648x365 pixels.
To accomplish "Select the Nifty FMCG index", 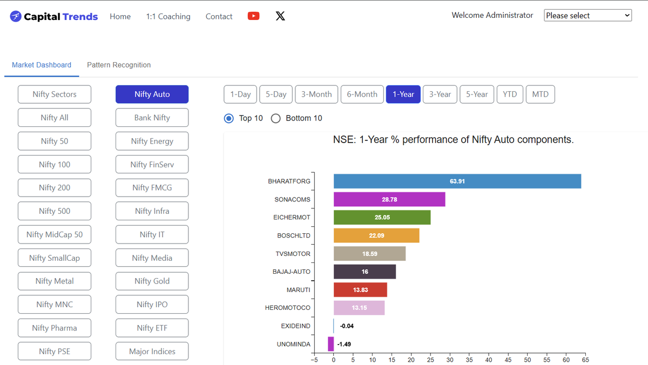I will [152, 187].
